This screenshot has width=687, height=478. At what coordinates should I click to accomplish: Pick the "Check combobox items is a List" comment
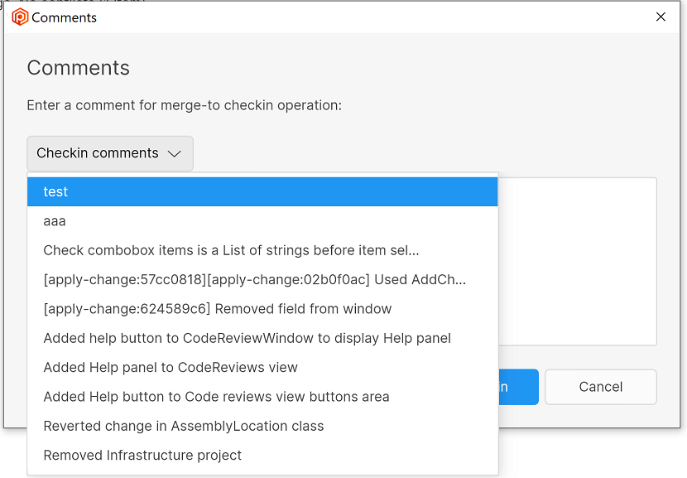pyautogui.click(x=231, y=250)
